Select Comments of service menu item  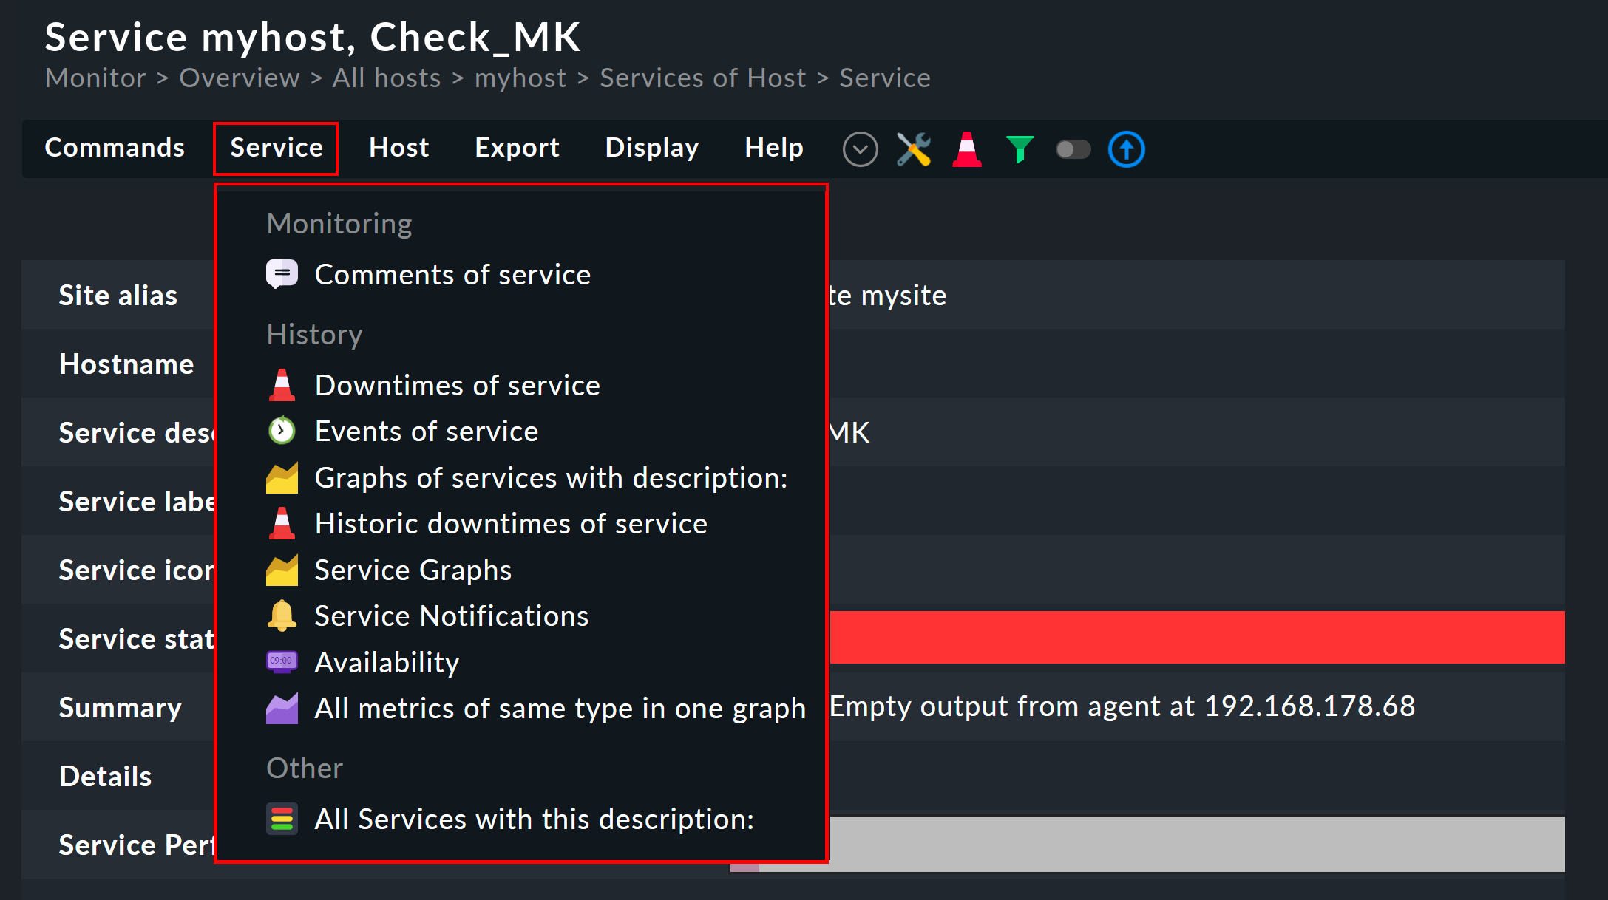click(x=452, y=274)
